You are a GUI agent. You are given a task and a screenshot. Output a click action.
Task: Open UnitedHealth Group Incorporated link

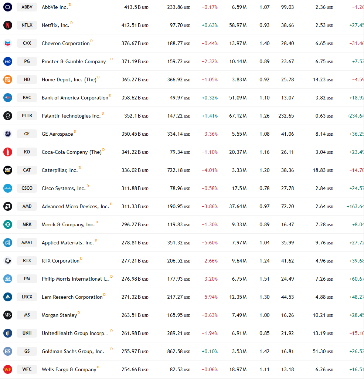[x=75, y=333]
